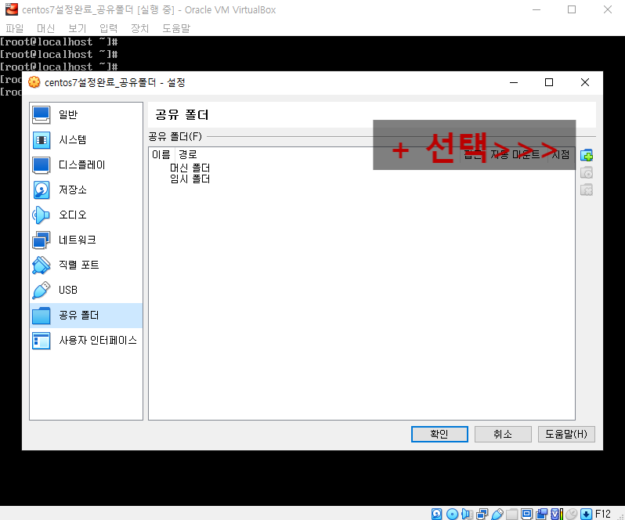This screenshot has width=625, height=520.
Task: Confirm settings with the 확인 button
Action: click(x=439, y=434)
